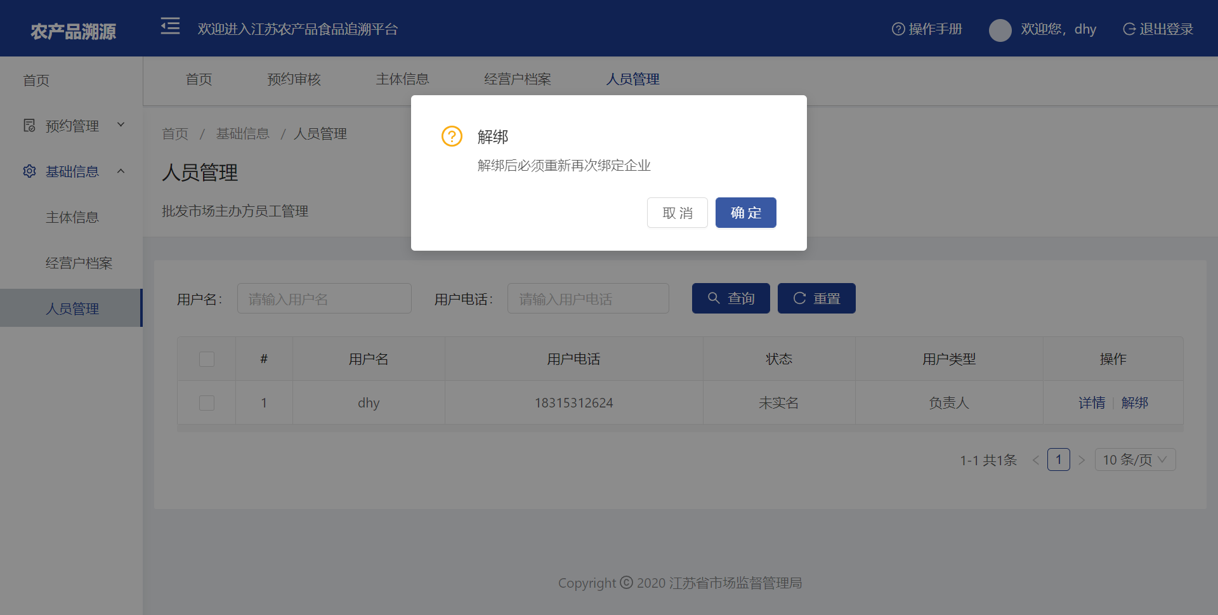This screenshot has width=1218, height=615.
Task: Check the checkbox for the dhy row
Action: 207,403
